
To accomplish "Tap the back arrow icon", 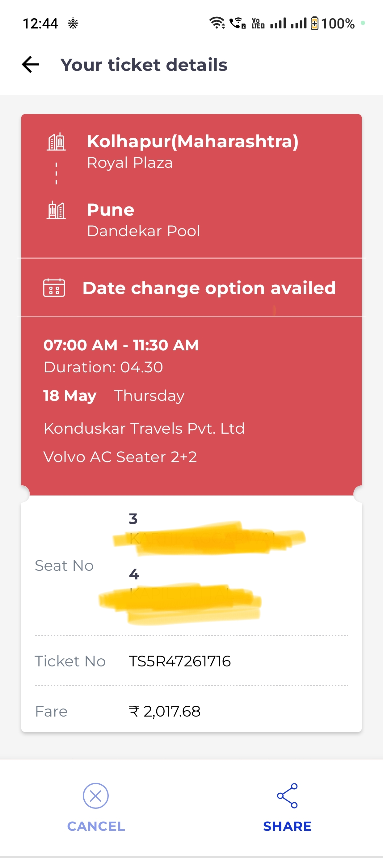I will (30, 64).
